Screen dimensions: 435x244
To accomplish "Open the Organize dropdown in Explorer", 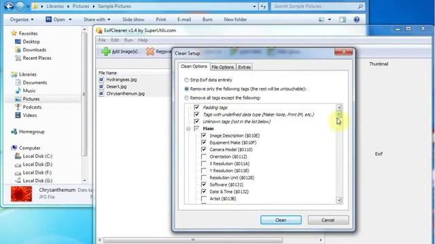I will pyautogui.click(x=22, y=20).
